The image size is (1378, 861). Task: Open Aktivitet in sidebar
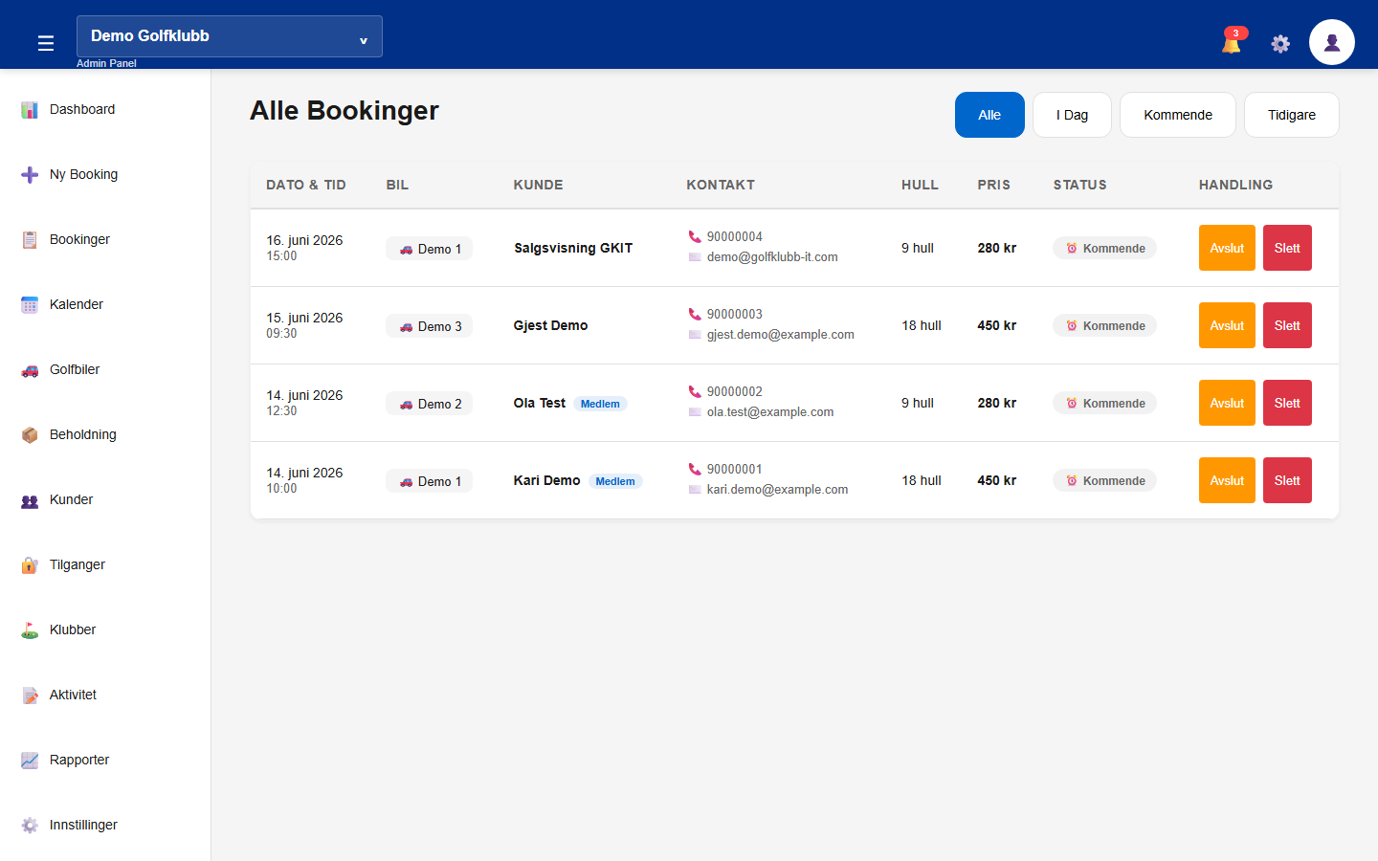coord(105,695)
